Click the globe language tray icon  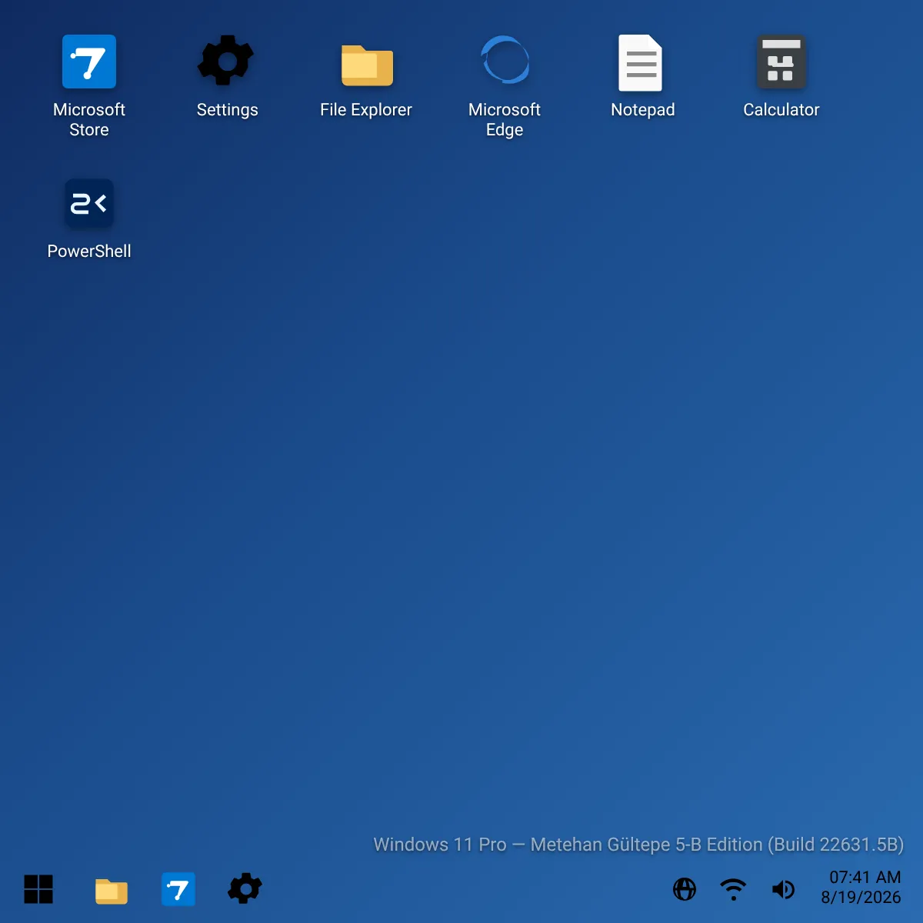pyautogui.click(x=685, y=889)
